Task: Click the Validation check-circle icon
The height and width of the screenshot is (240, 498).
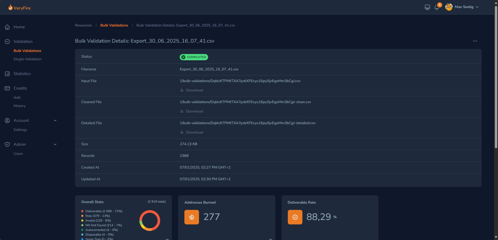Action: click(x=7, y=42)
